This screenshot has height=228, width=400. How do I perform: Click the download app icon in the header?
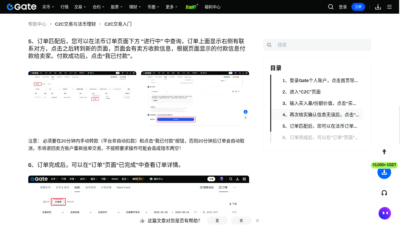point(378,7)
